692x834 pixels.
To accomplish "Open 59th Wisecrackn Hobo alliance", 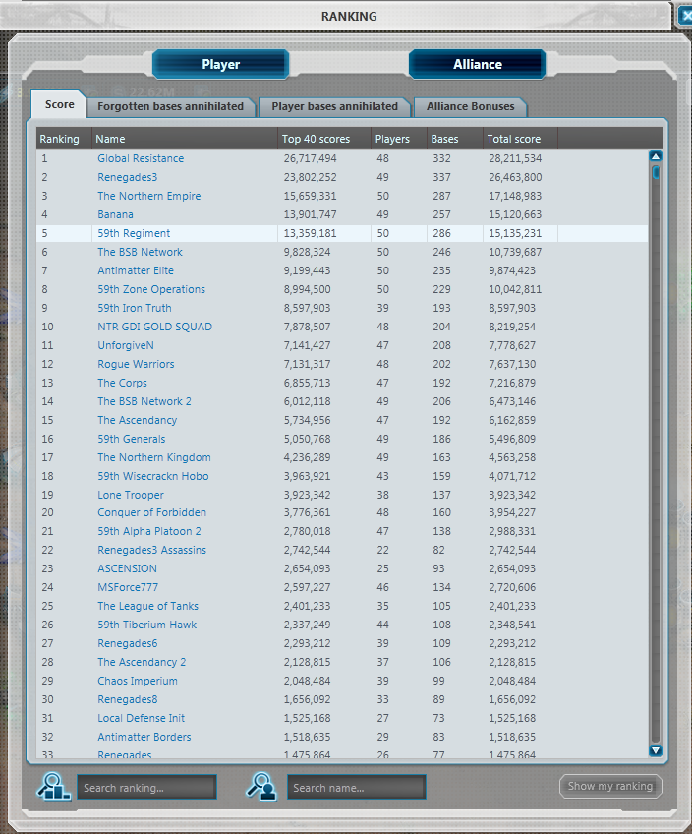I will [x=153, y=476].
